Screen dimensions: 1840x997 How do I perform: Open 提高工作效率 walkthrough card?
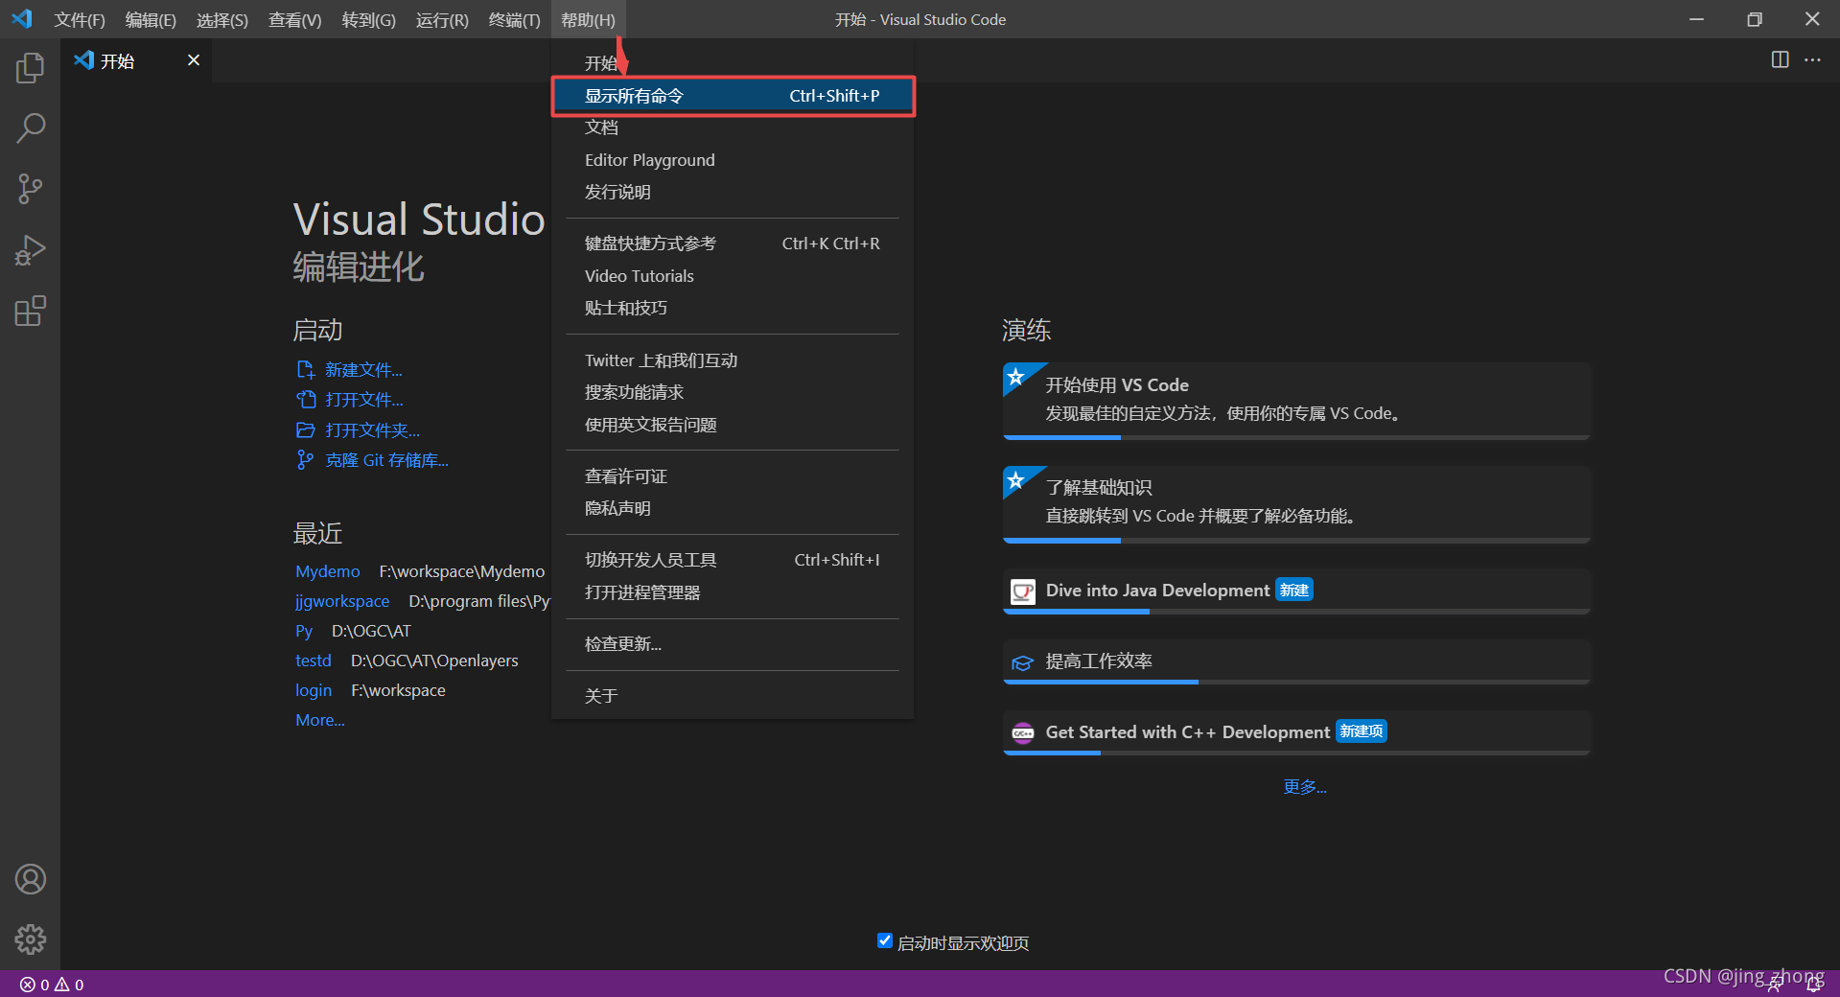(1296, 662)
